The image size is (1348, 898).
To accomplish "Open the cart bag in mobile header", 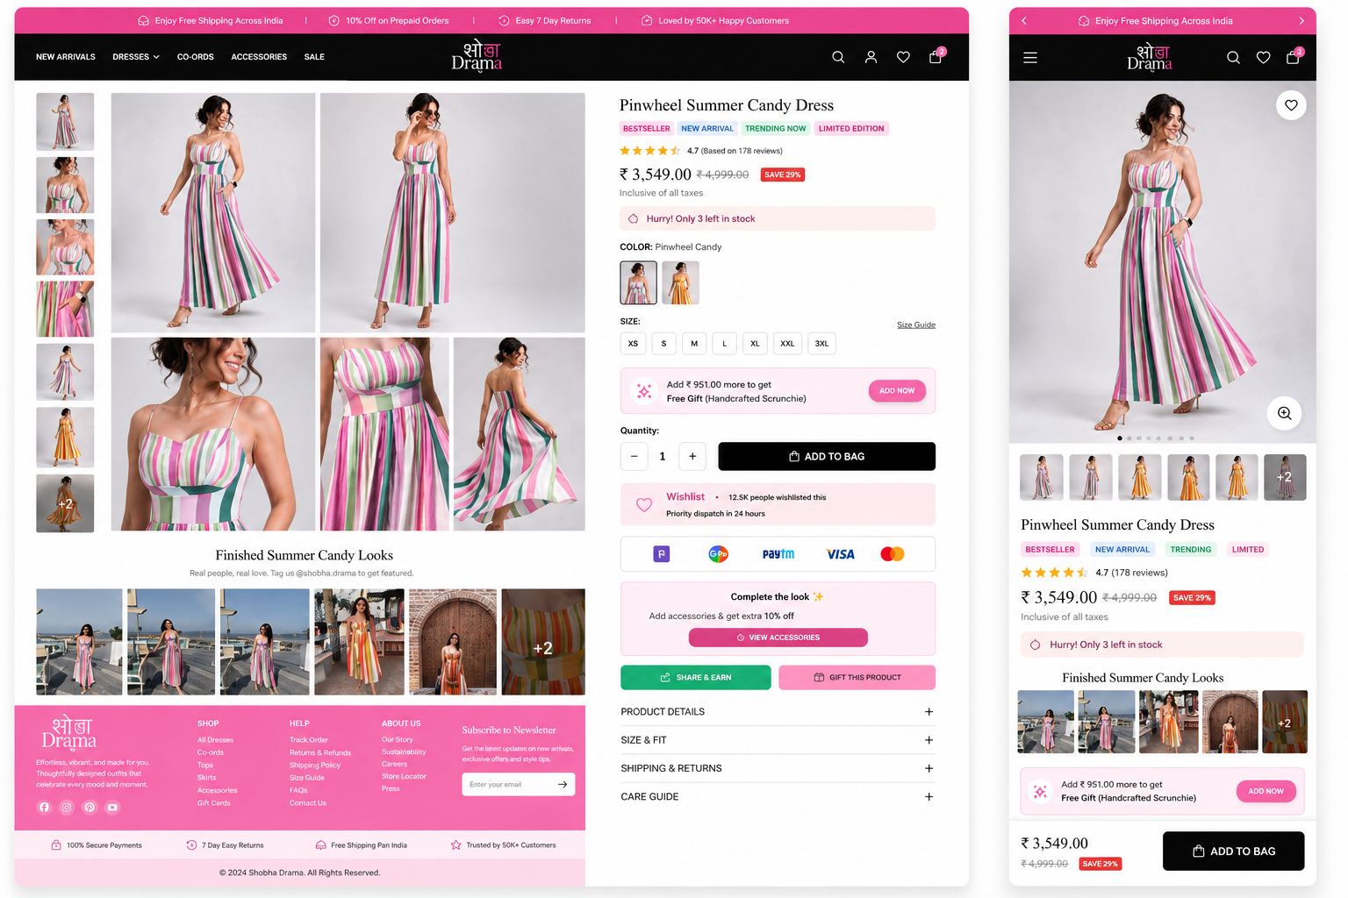I will (1293, 57).
